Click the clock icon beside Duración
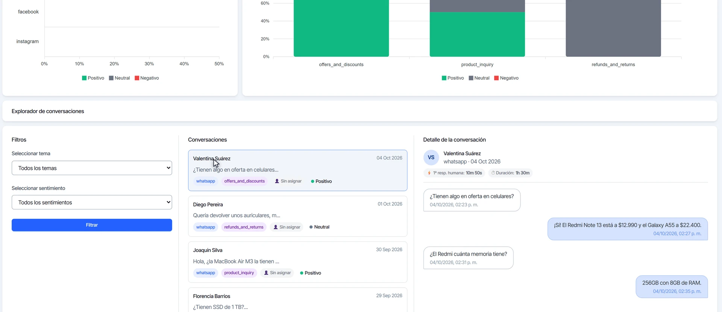This screenshot has height=312, width=722. click(x=493, y=173)
